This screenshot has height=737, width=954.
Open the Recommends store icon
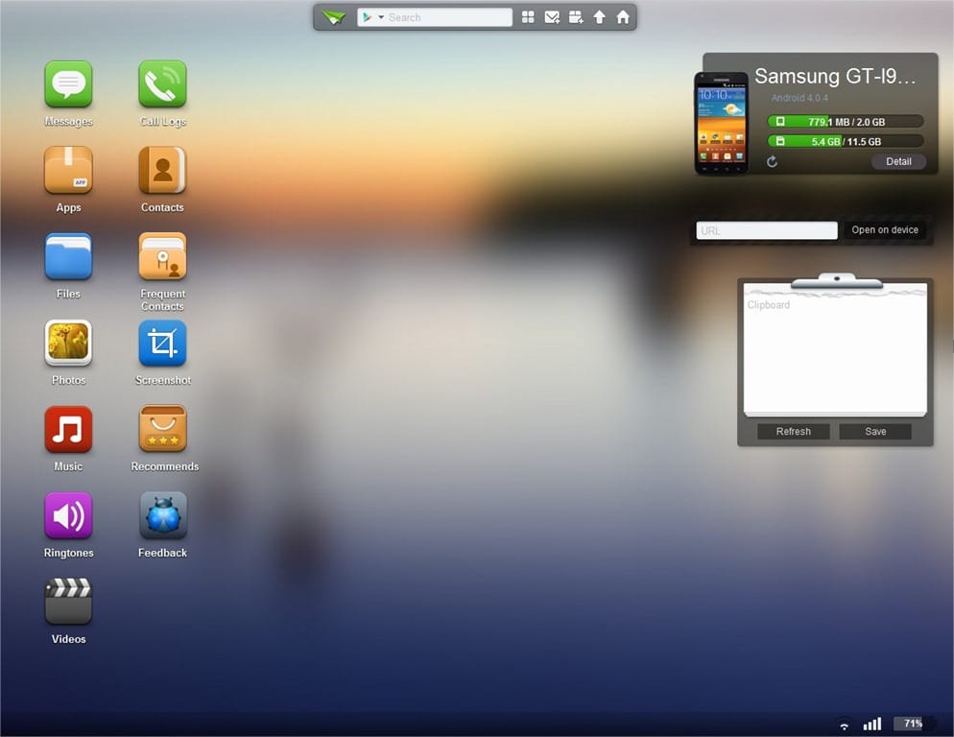pyautogui.click(x=162, y=429)
